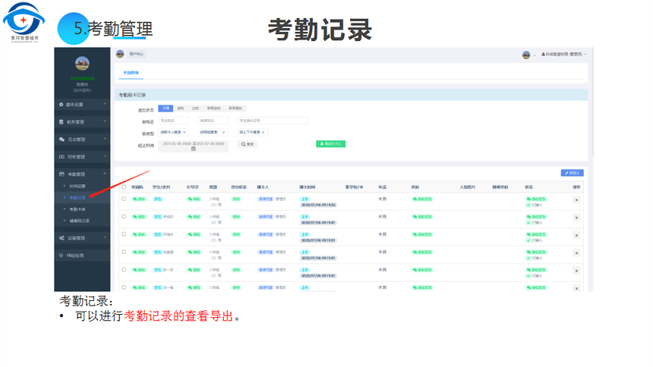Viewport: 653px width, 367px height.
Task: Click the 考勤管理 card icon in sidebar
Action: (x=62, y=174)
